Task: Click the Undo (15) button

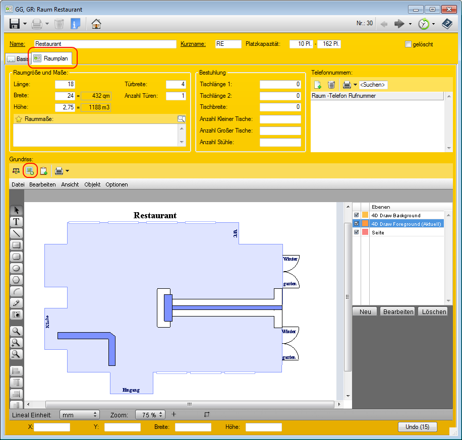Action: click(x=417, y=427)
